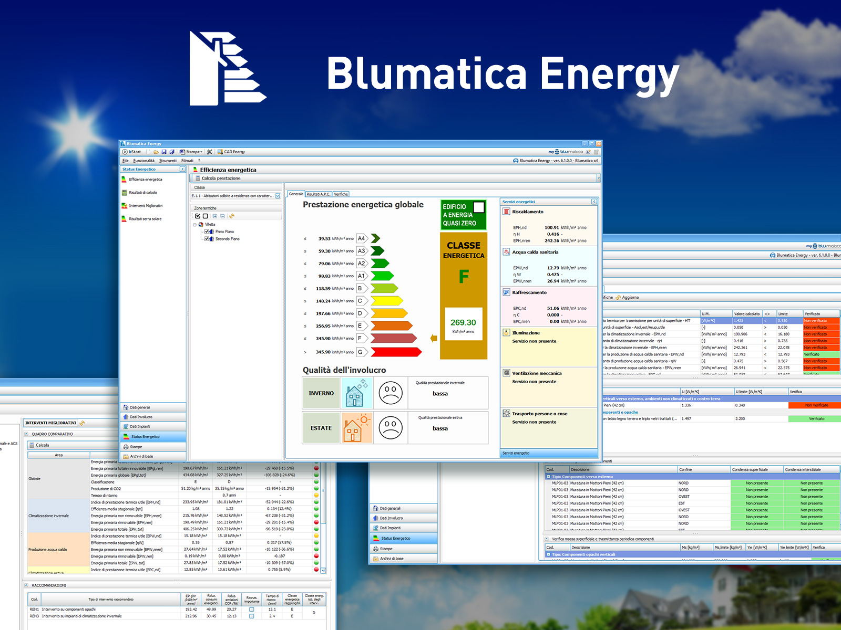
Task: Uncheck the Secondo Piano zone checkbox
Action: point(207,239)
